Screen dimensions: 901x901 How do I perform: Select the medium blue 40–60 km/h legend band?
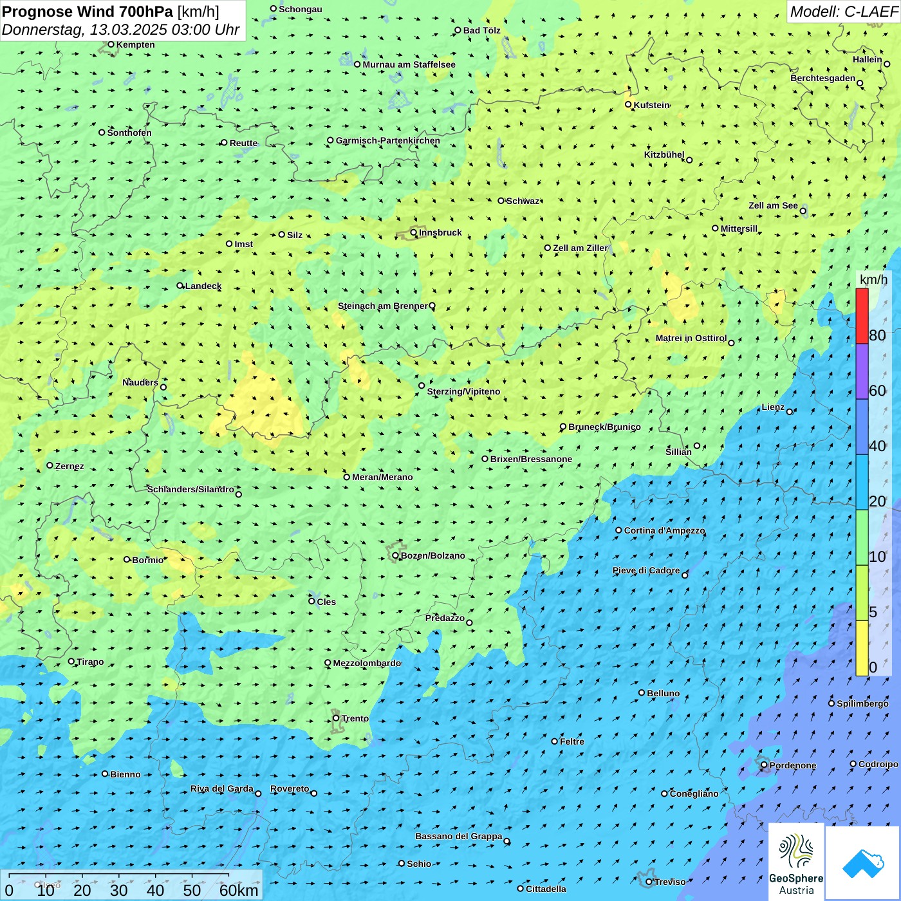(862, 427)
